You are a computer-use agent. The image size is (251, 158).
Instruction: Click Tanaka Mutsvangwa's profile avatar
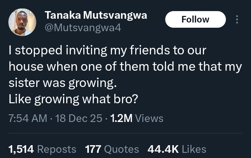pyautogui.click(x=22, y=22)
